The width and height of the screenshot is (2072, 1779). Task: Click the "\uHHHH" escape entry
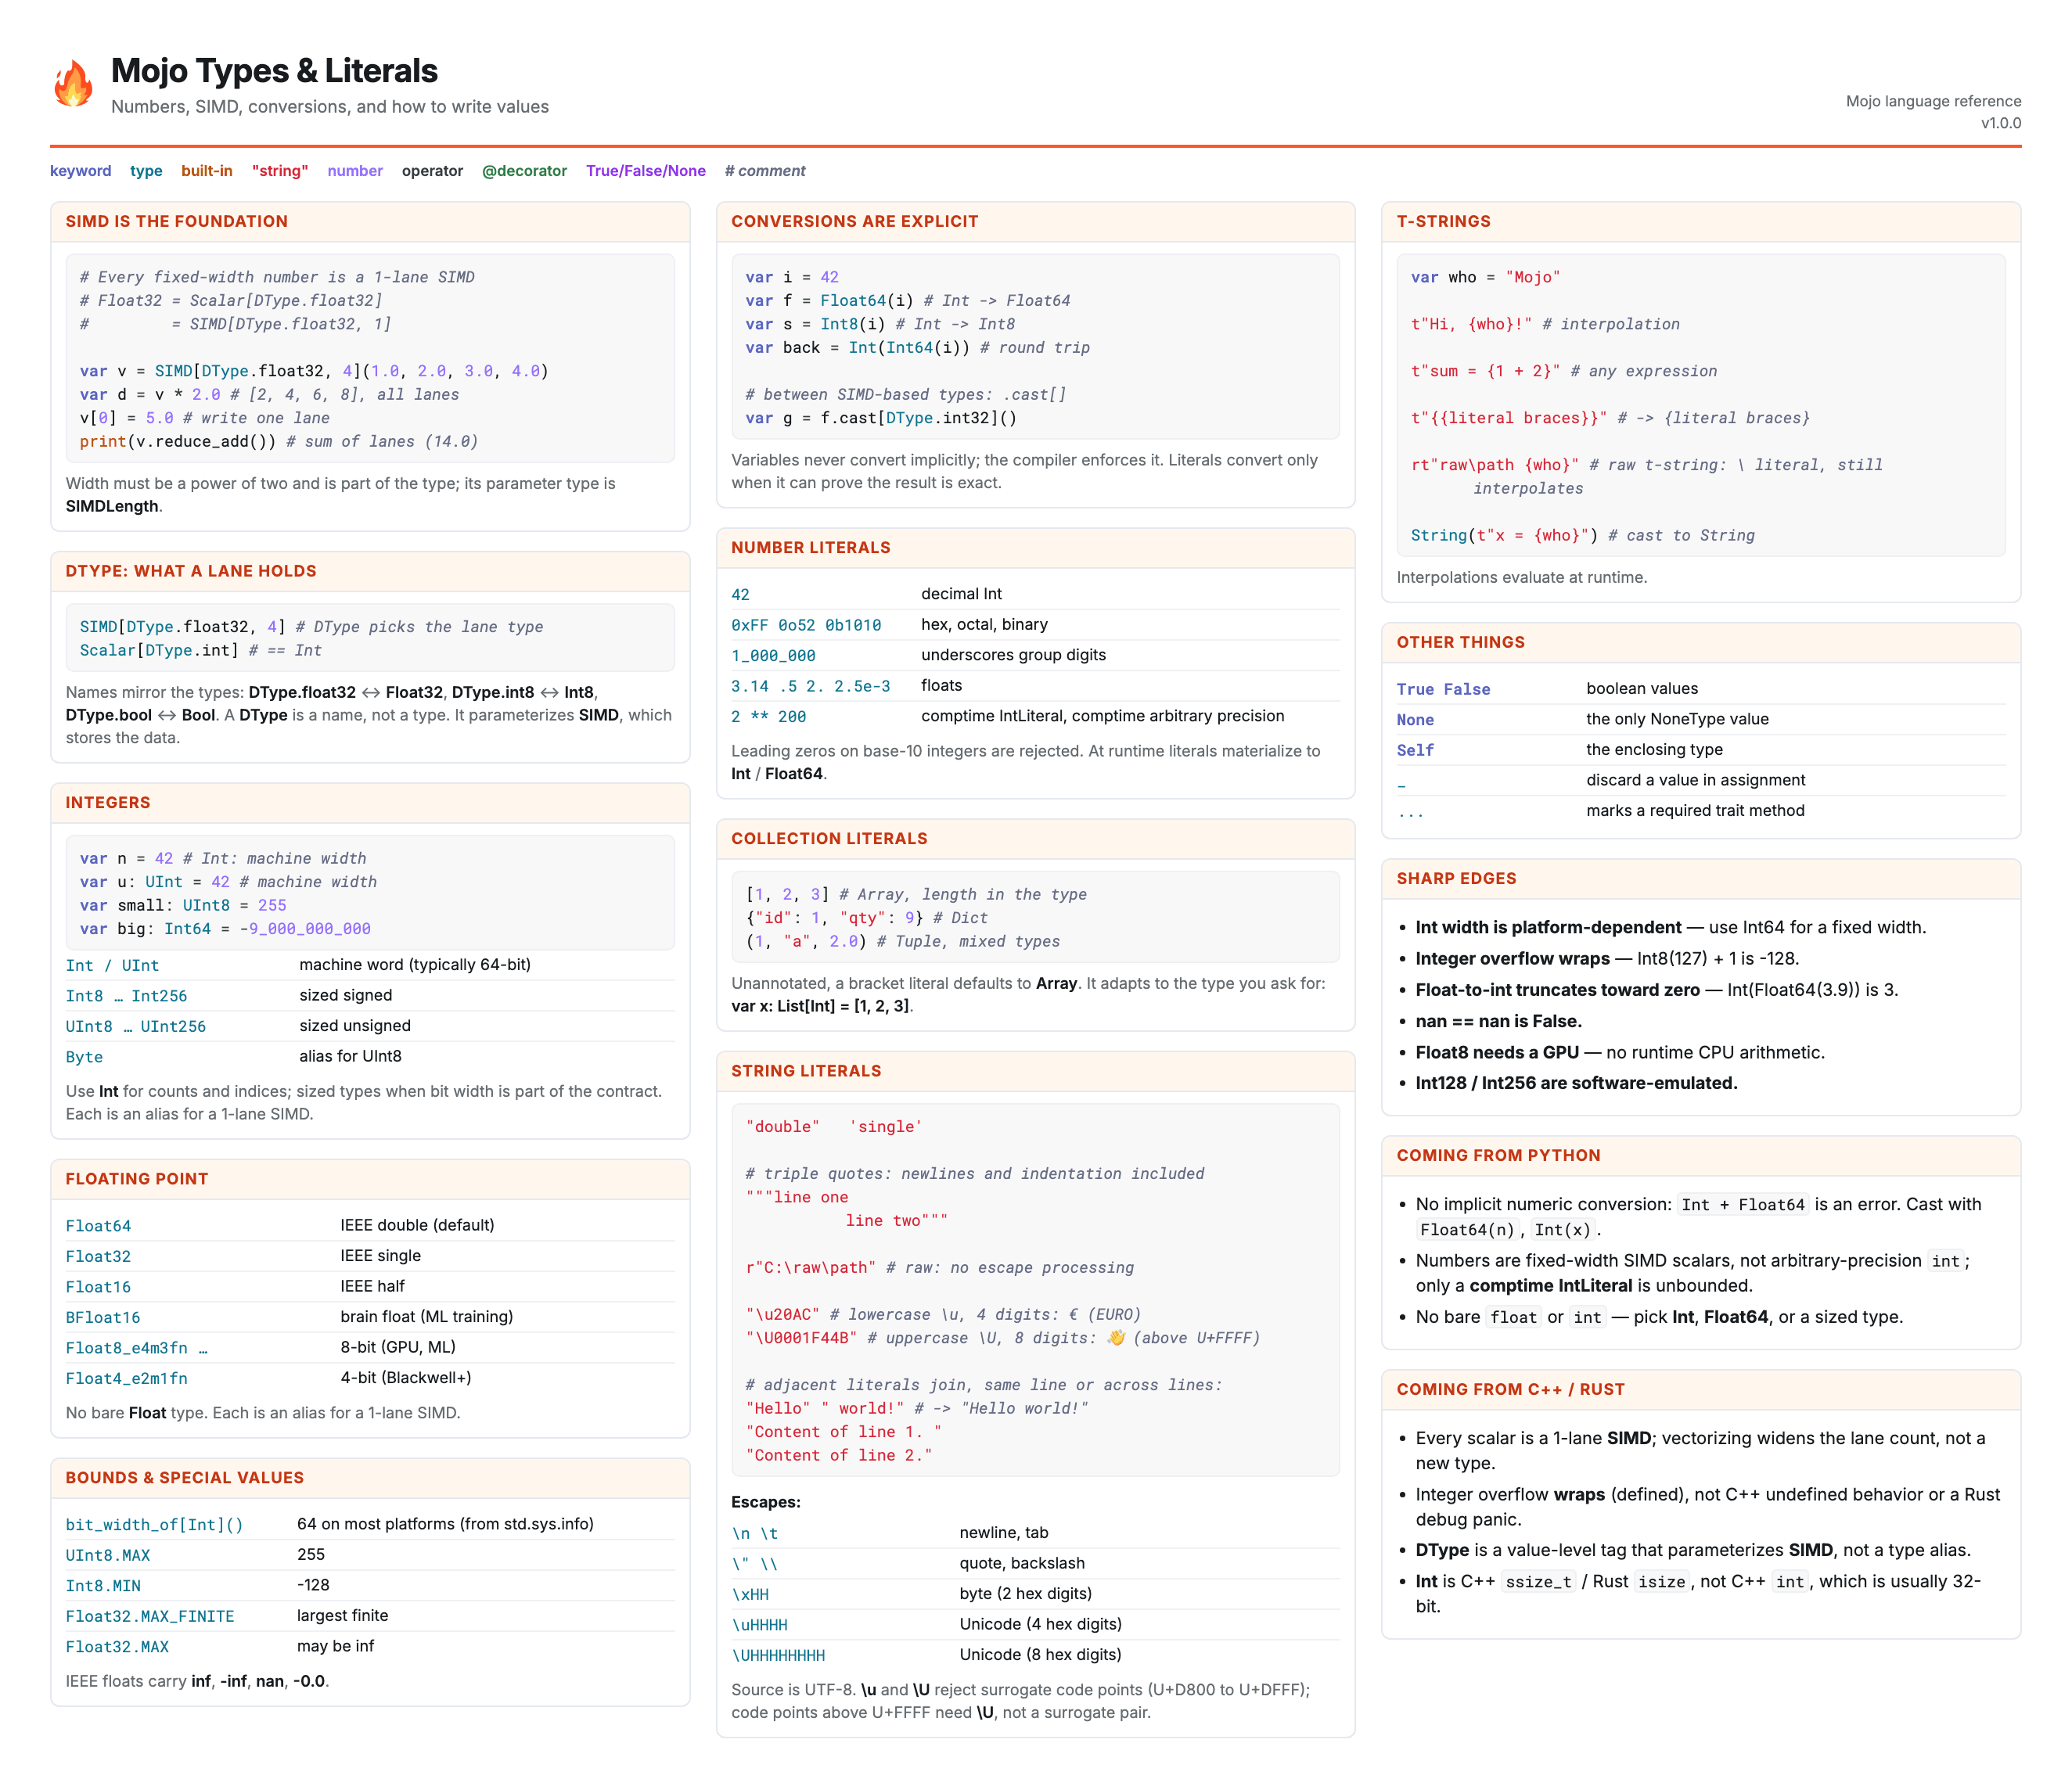(760, 1625)
